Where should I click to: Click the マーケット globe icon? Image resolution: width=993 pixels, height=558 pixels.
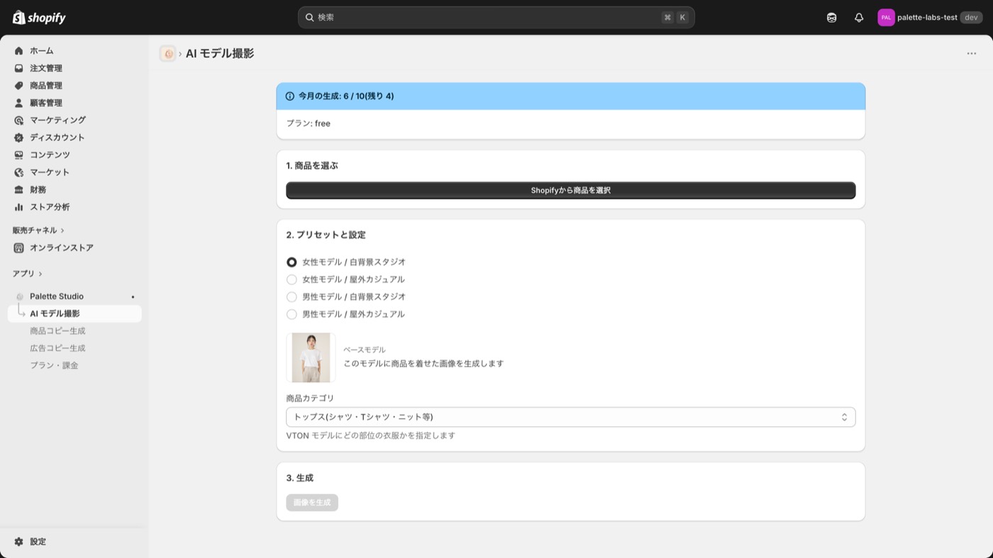19,172
